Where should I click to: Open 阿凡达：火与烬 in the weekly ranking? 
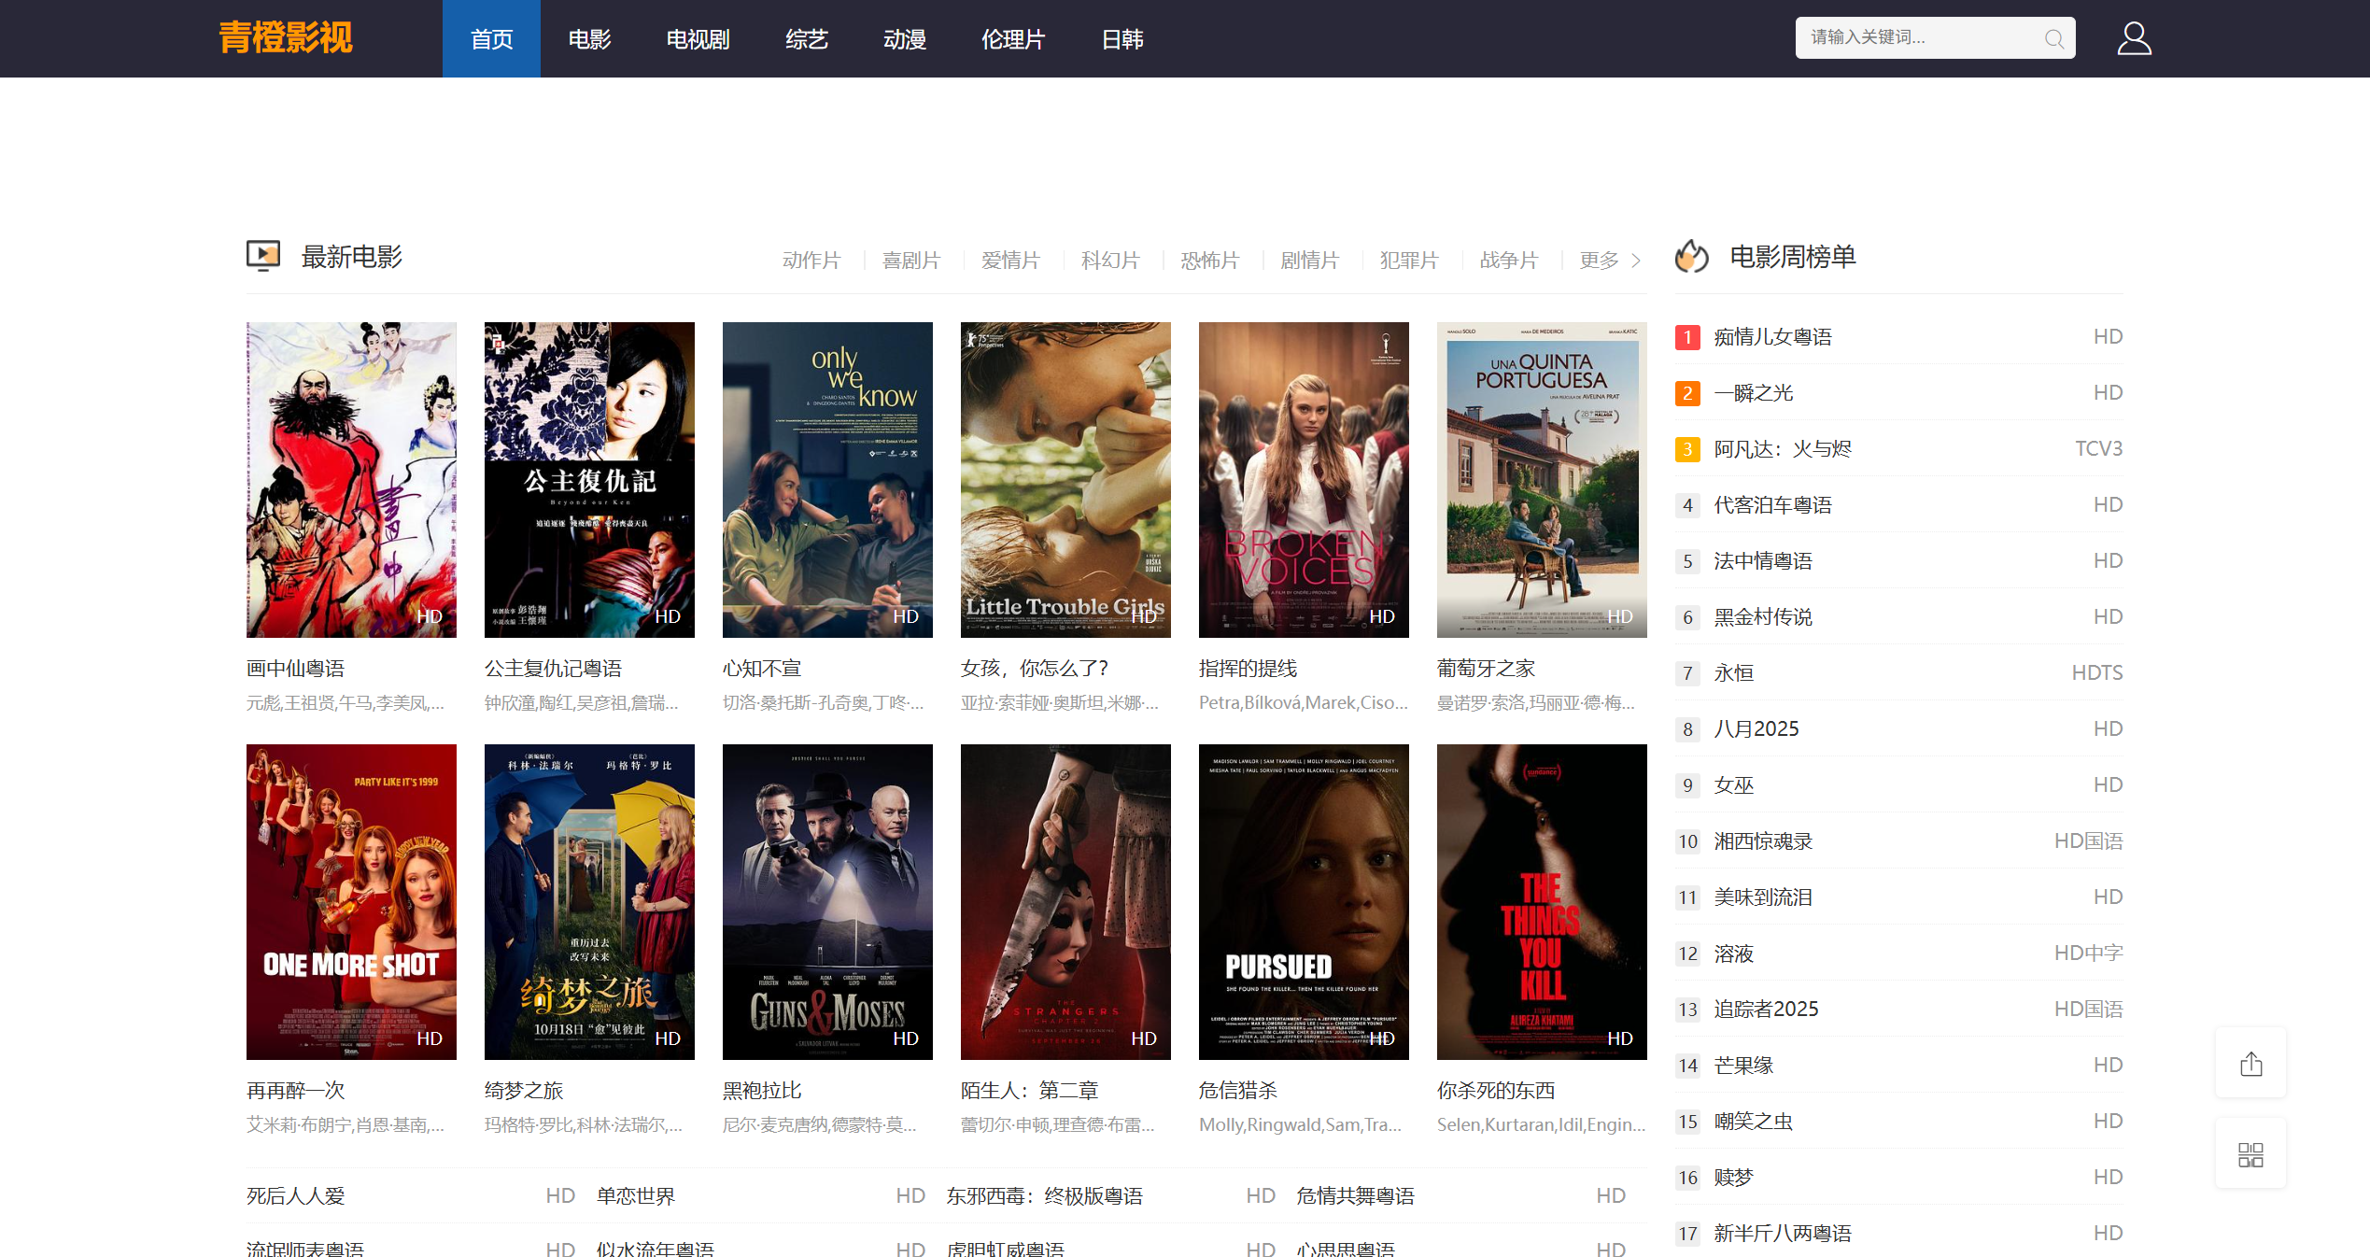pos(1782,449)
